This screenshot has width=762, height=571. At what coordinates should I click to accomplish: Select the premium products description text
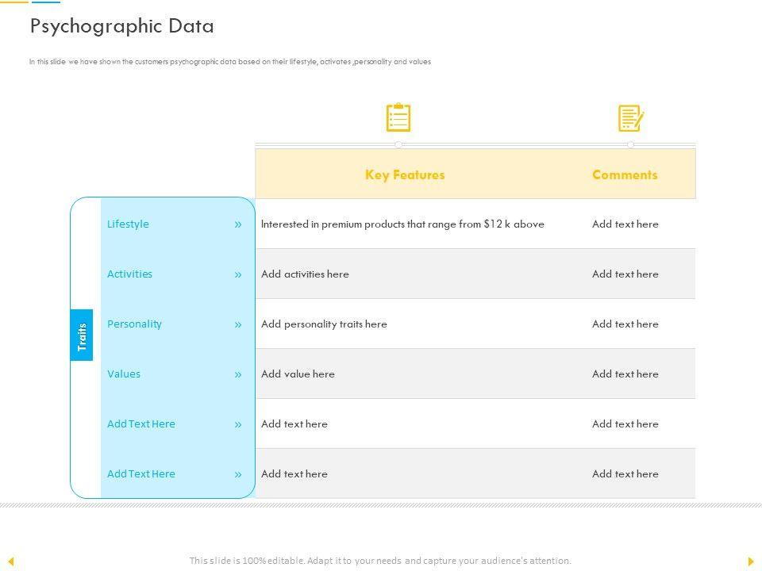point(402,224)
